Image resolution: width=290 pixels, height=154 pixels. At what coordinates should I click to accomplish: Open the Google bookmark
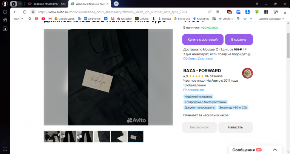(x=29, y=18)
